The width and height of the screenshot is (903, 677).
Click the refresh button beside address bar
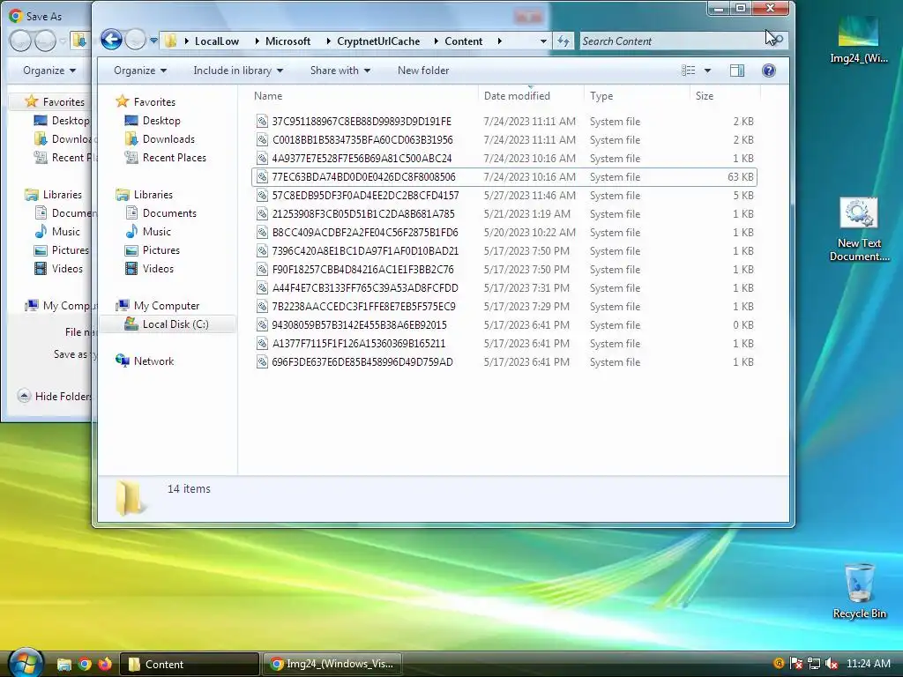pyautogui.click(x=563, y=41)
